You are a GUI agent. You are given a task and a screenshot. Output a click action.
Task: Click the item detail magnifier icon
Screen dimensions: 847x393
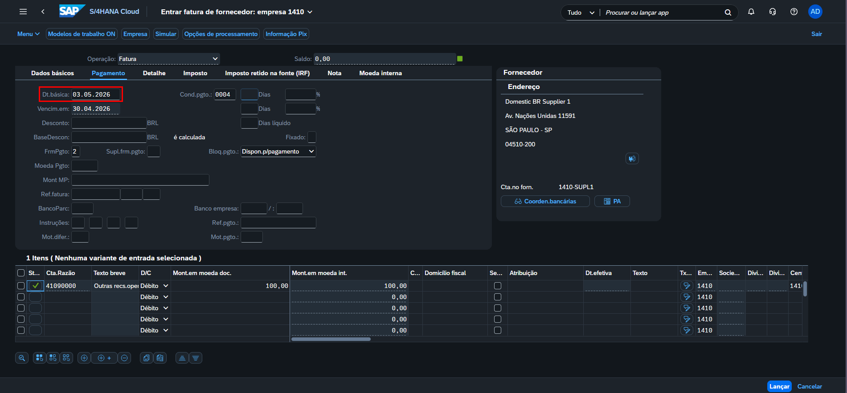click(22, 358)
